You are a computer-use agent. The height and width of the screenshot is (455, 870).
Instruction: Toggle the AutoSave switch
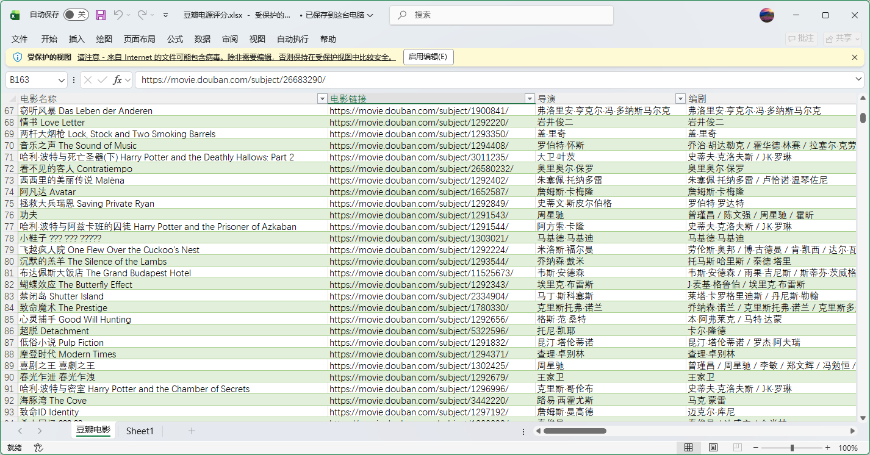[76, 15]
